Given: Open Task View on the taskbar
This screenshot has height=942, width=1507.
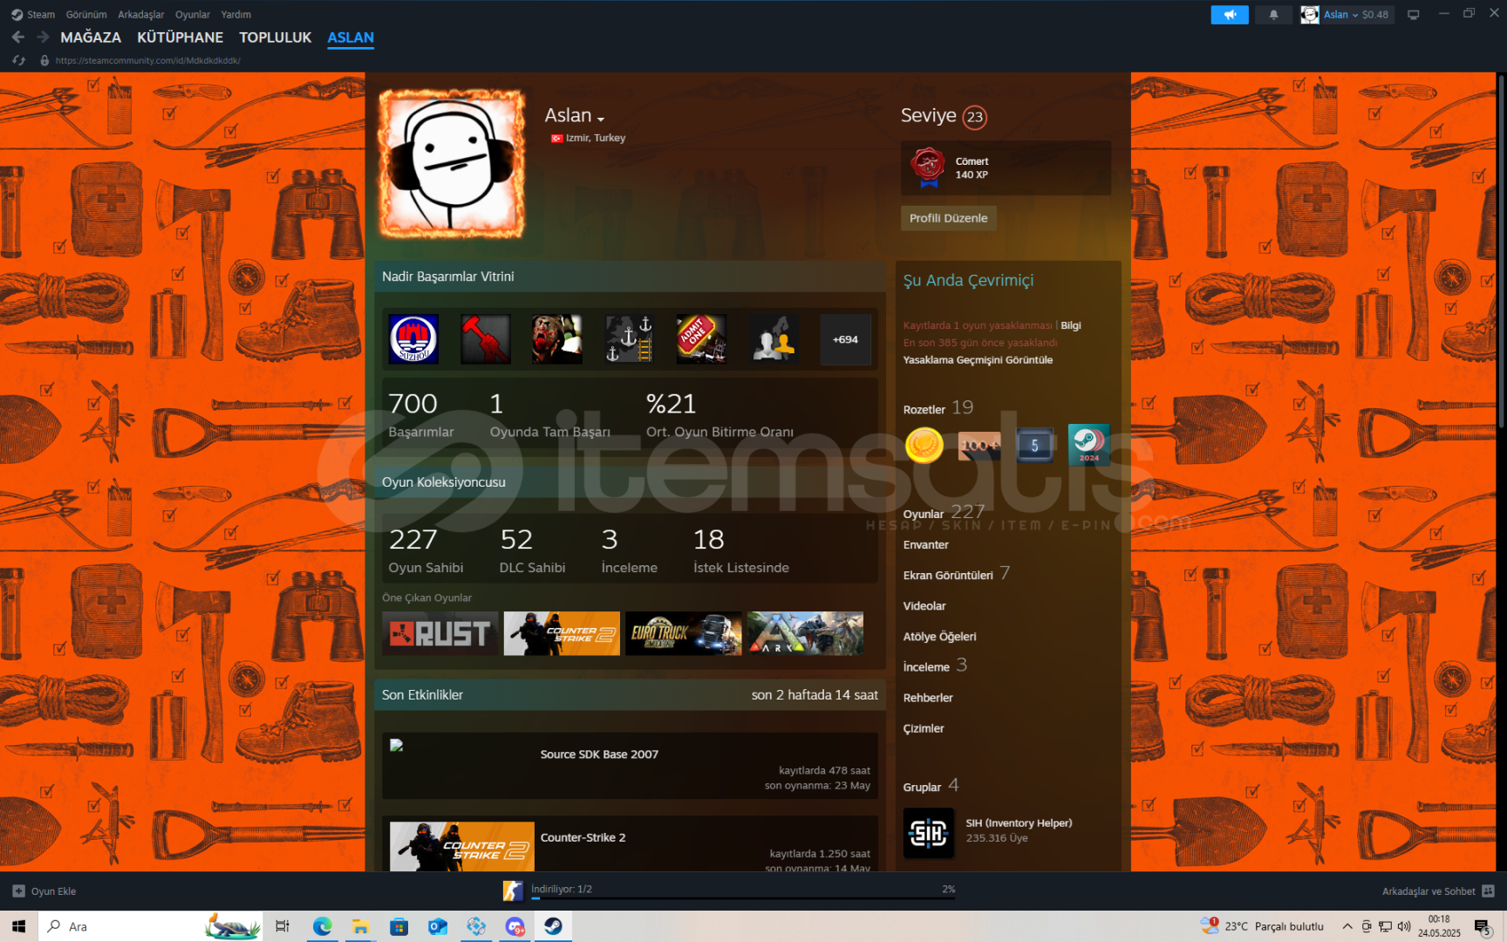Looking at the screenshot, I should coord(283,926).
